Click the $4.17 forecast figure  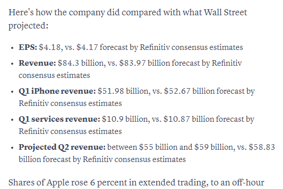(x=87, y=47)
